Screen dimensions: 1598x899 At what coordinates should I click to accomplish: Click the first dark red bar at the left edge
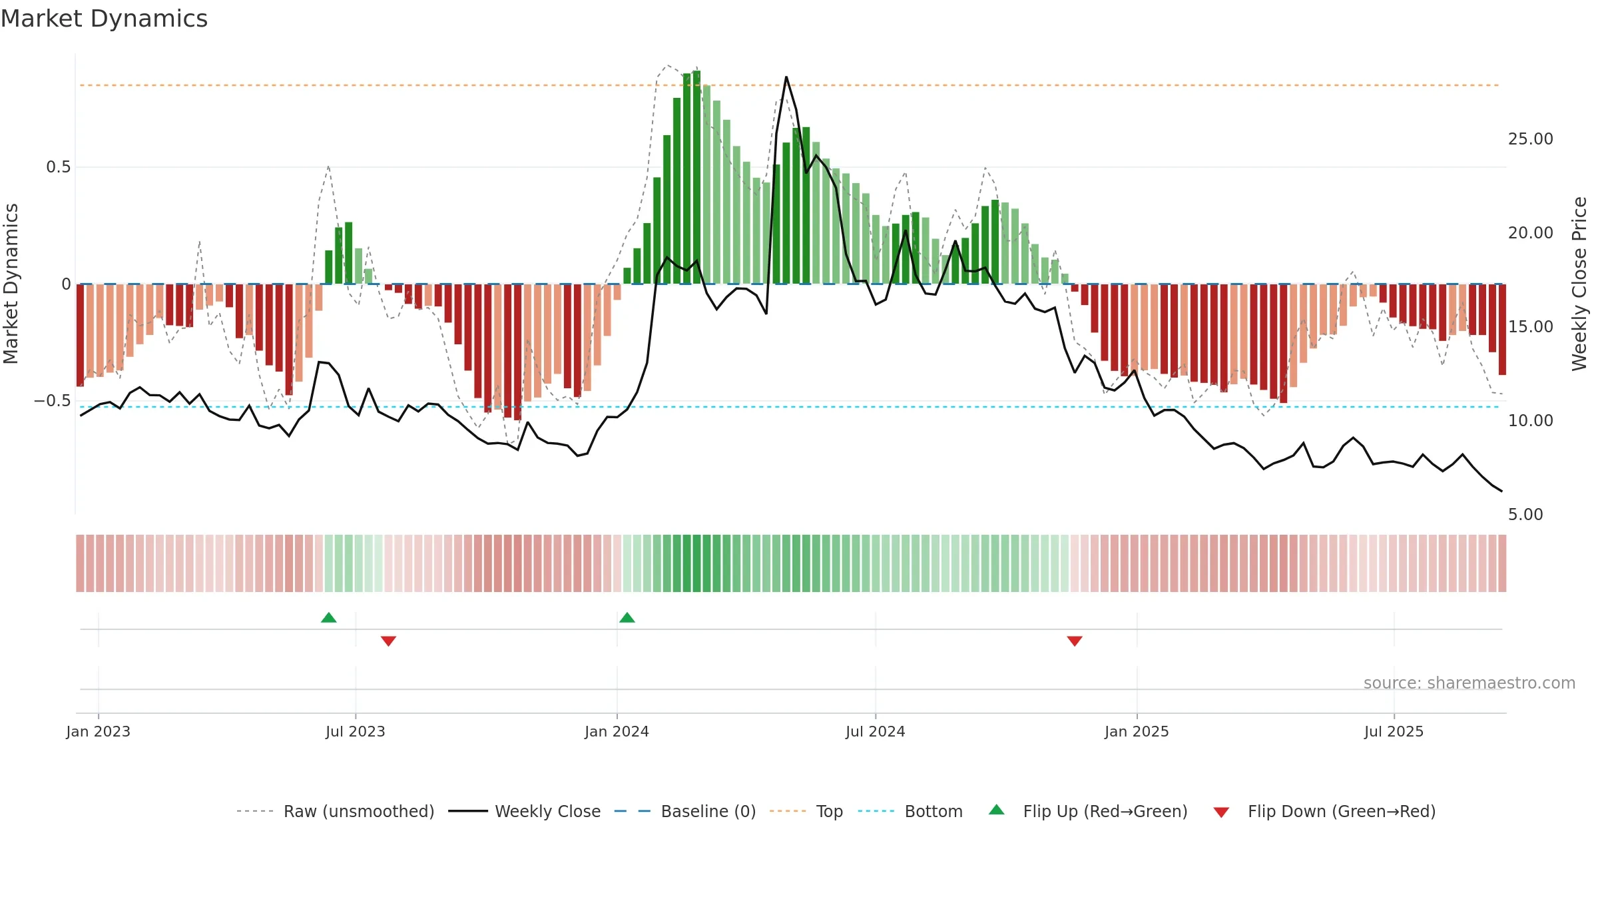[x=80, y=335]
